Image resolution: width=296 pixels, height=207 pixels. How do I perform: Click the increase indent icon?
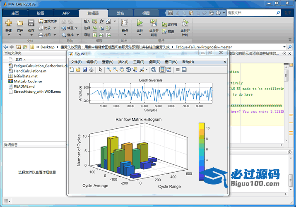101,35
